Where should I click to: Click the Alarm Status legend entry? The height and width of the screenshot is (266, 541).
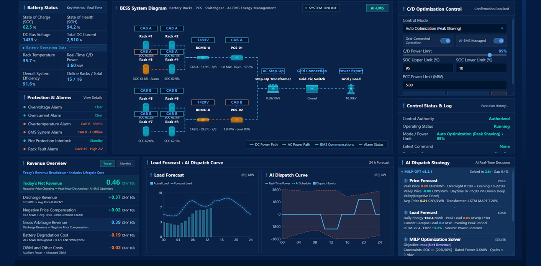pyautogui.click(x=371, y=144)
